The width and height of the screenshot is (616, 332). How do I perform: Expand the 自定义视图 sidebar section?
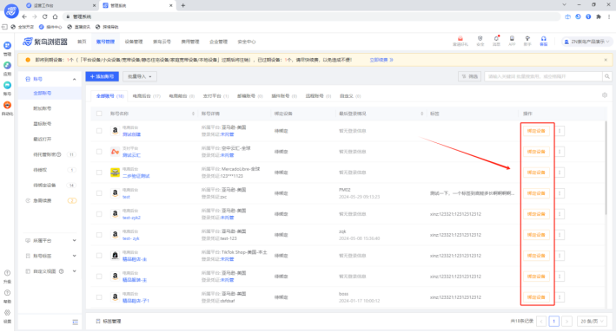74,271
